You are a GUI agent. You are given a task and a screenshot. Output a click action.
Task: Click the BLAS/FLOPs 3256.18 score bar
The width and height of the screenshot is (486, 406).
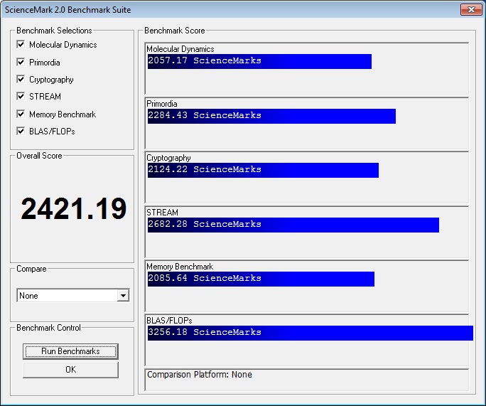tap(310, 333)
